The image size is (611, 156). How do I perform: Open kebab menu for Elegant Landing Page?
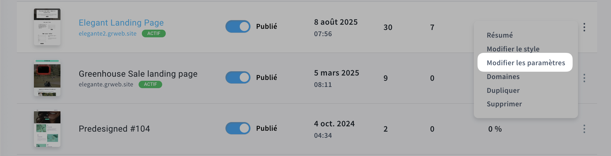click(584, 27)
